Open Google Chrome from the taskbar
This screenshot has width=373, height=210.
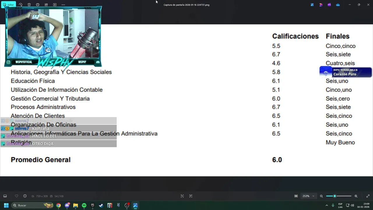59,205
